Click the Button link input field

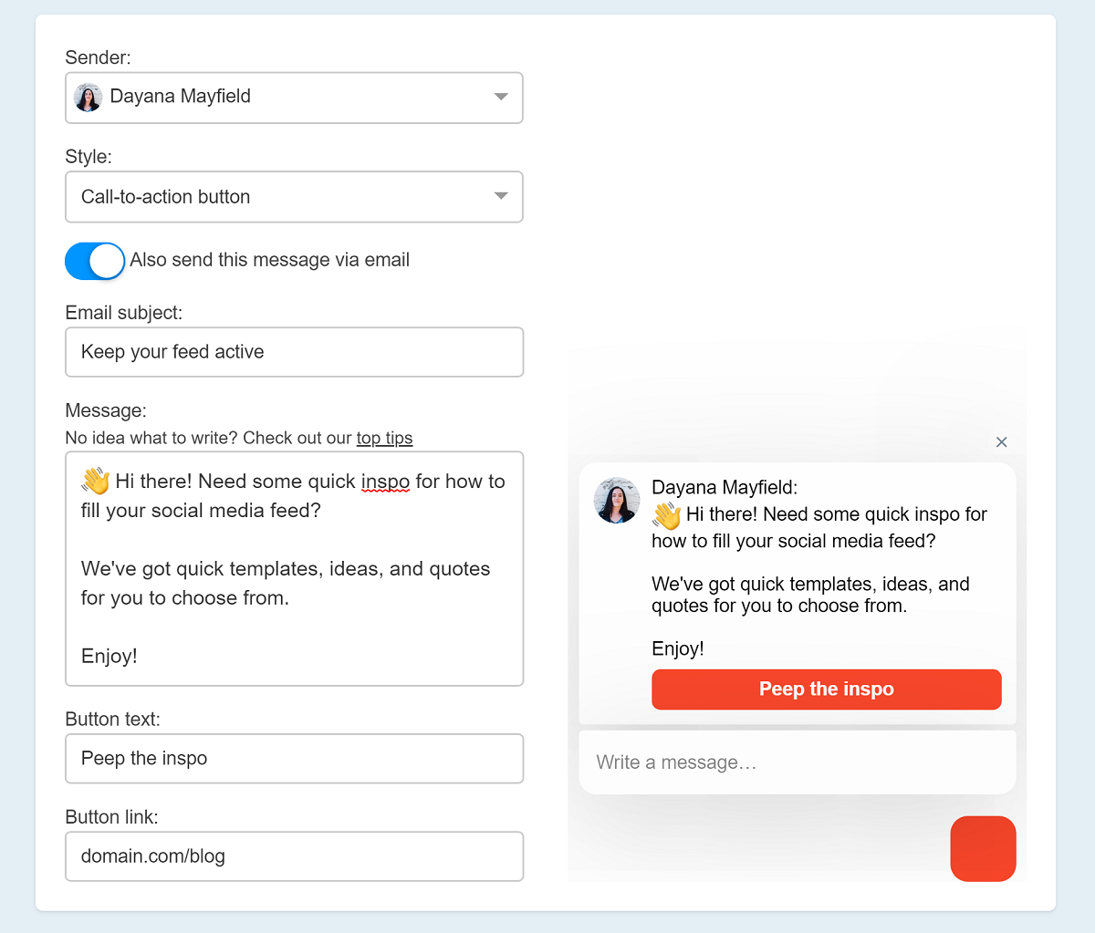point(294,856)
